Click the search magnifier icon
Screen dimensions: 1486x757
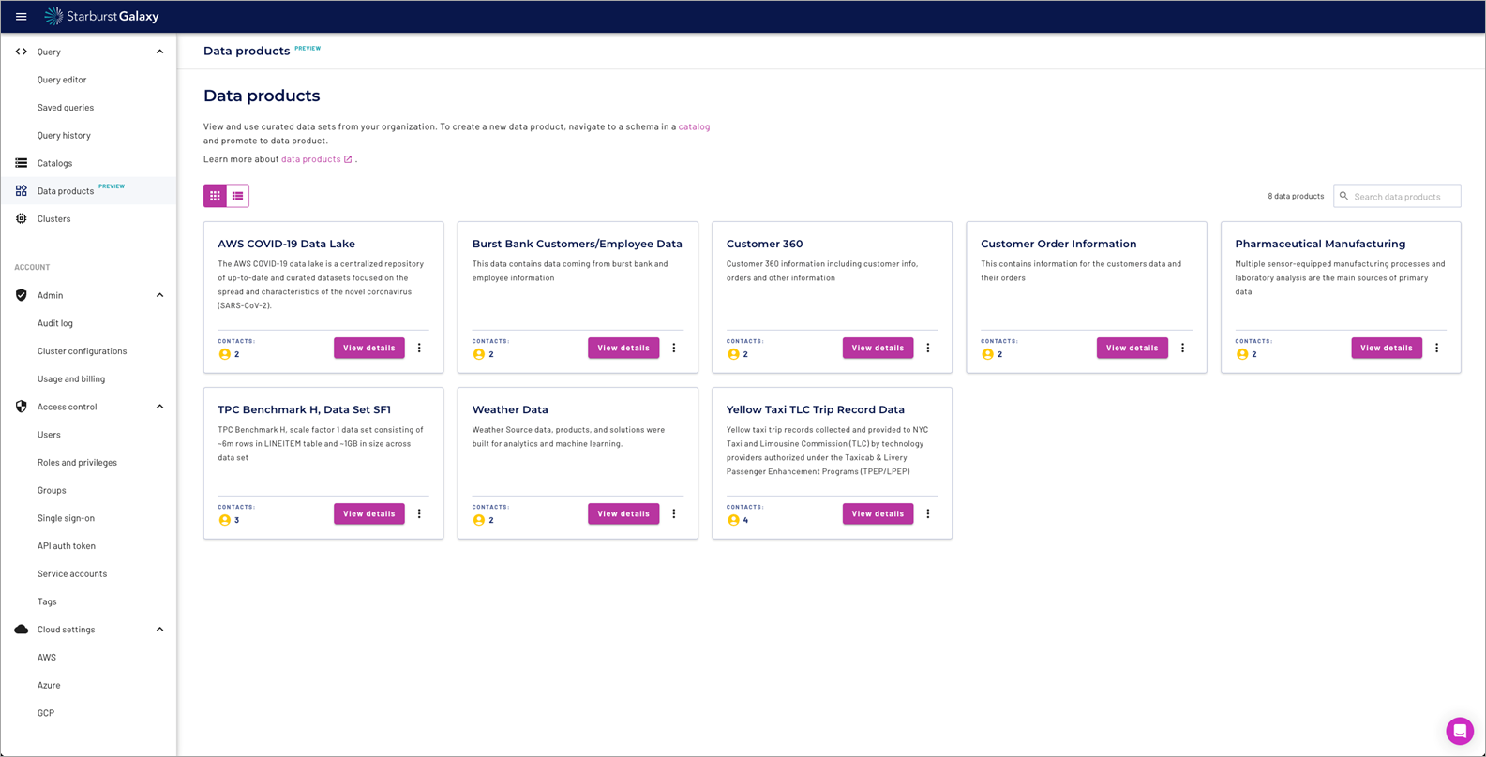(1343, 196)
